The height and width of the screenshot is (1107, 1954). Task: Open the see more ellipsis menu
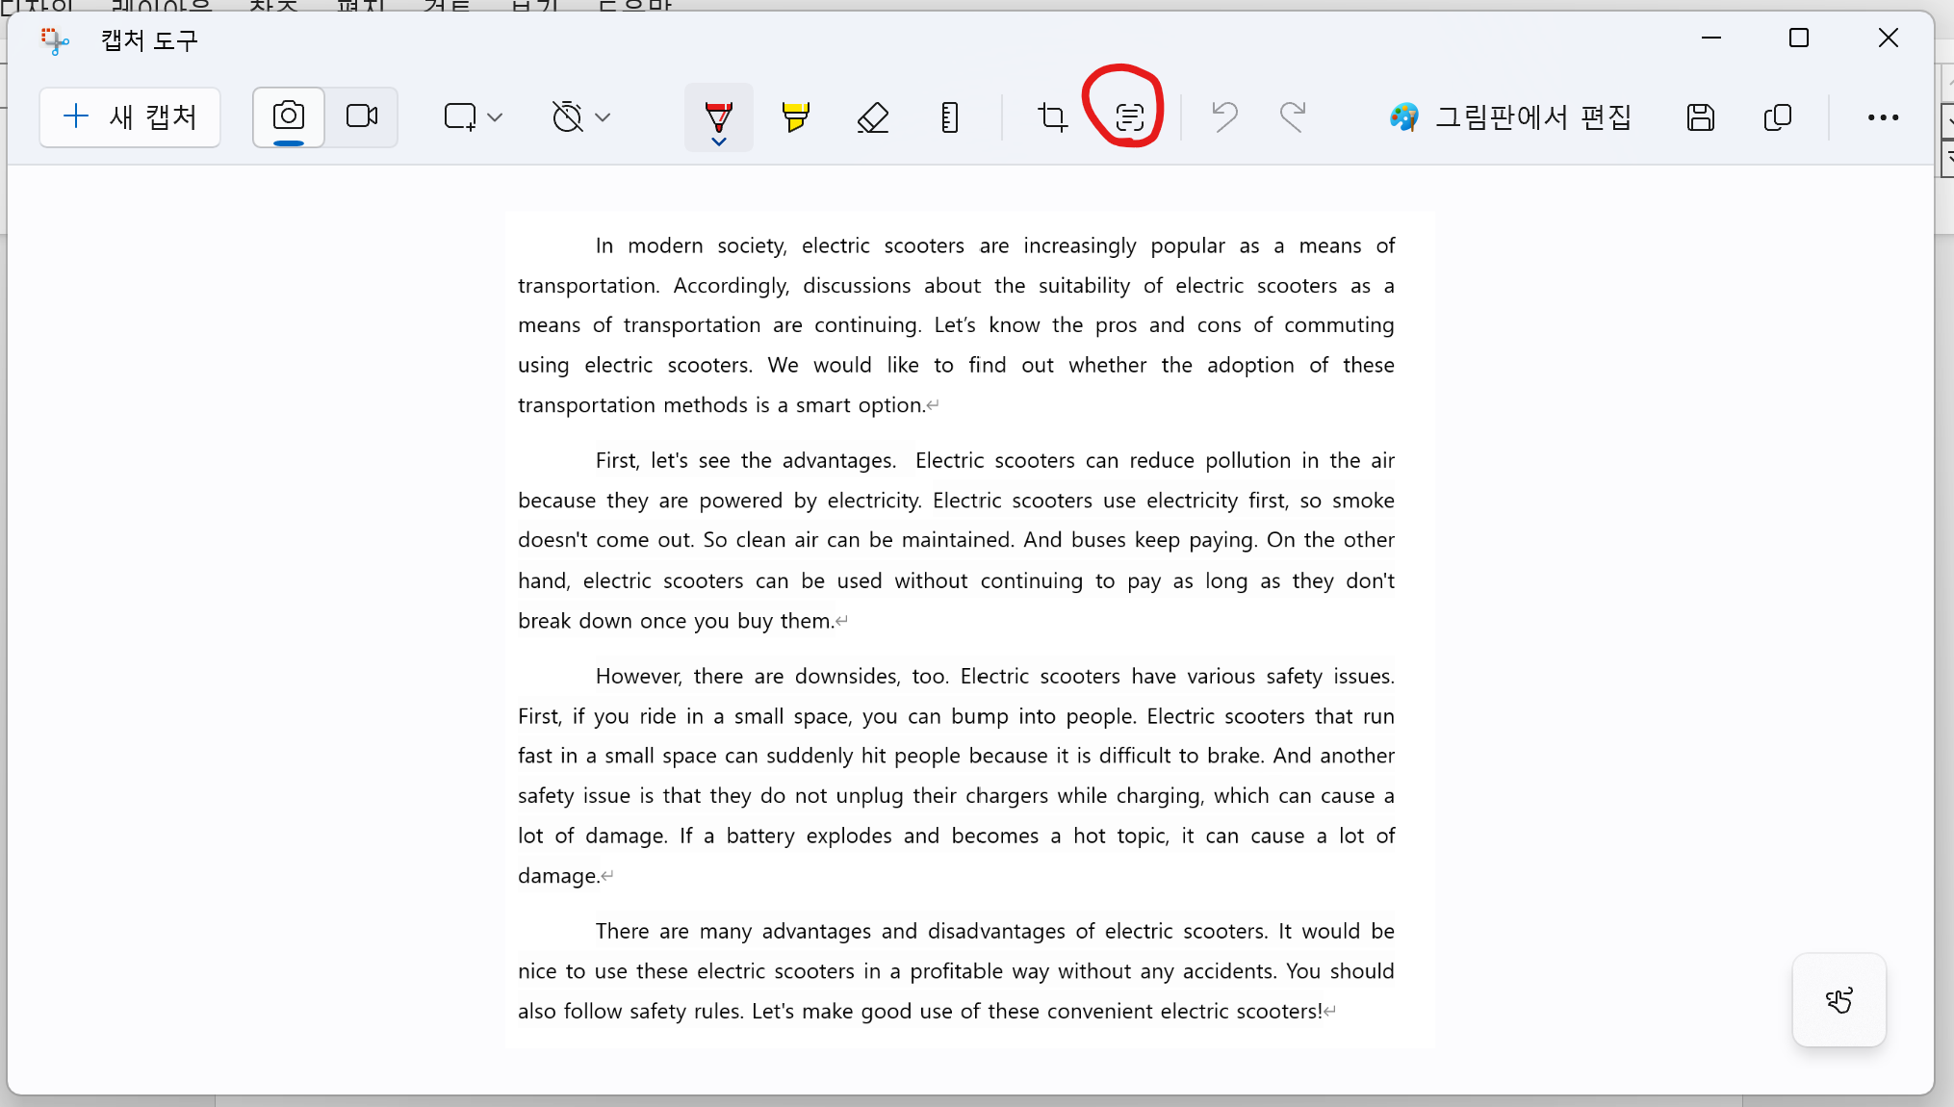(1883, 117)
